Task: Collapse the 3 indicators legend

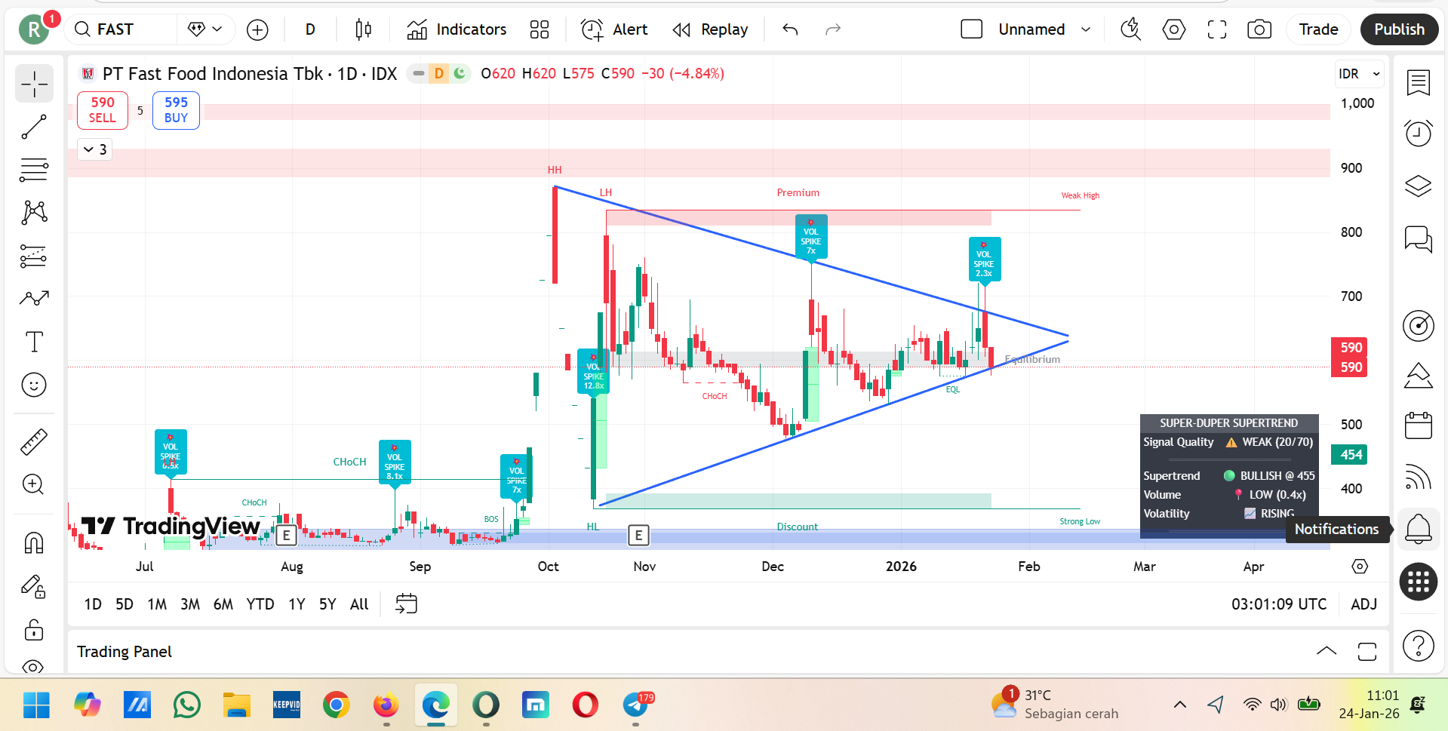Action: point(96,149)
